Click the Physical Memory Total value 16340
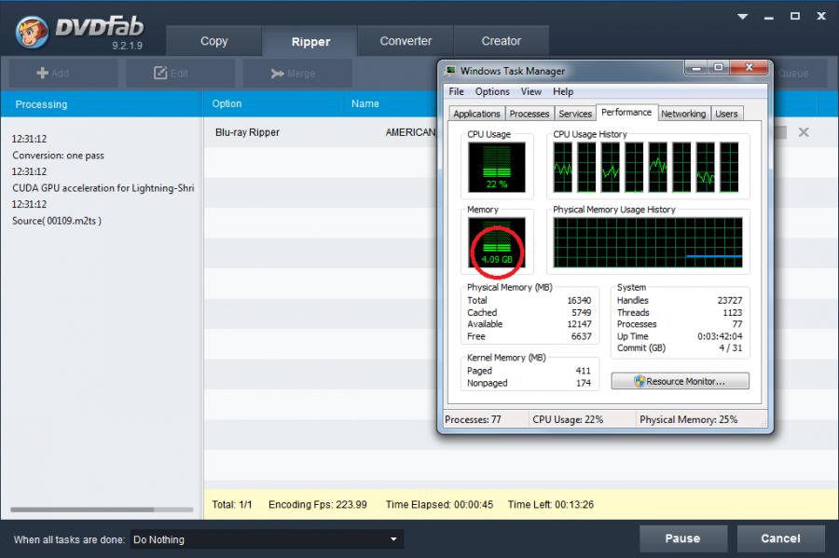Screen dimensions: 839x558 579,300
